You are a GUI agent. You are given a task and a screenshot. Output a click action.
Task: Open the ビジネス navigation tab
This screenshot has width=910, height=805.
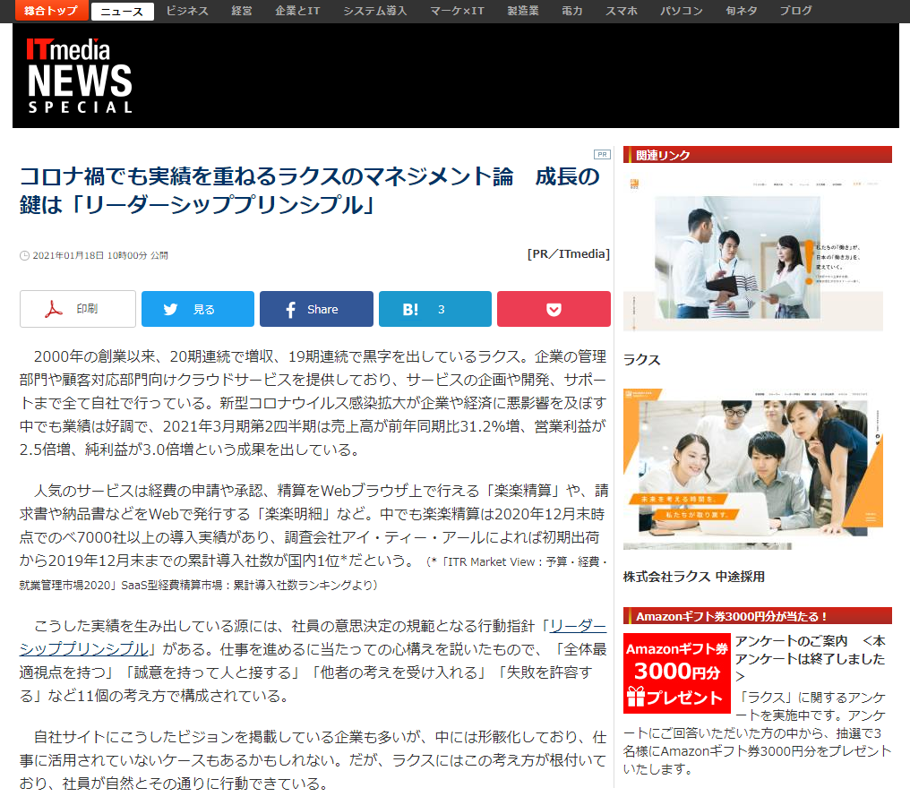[x=187, y=11]
